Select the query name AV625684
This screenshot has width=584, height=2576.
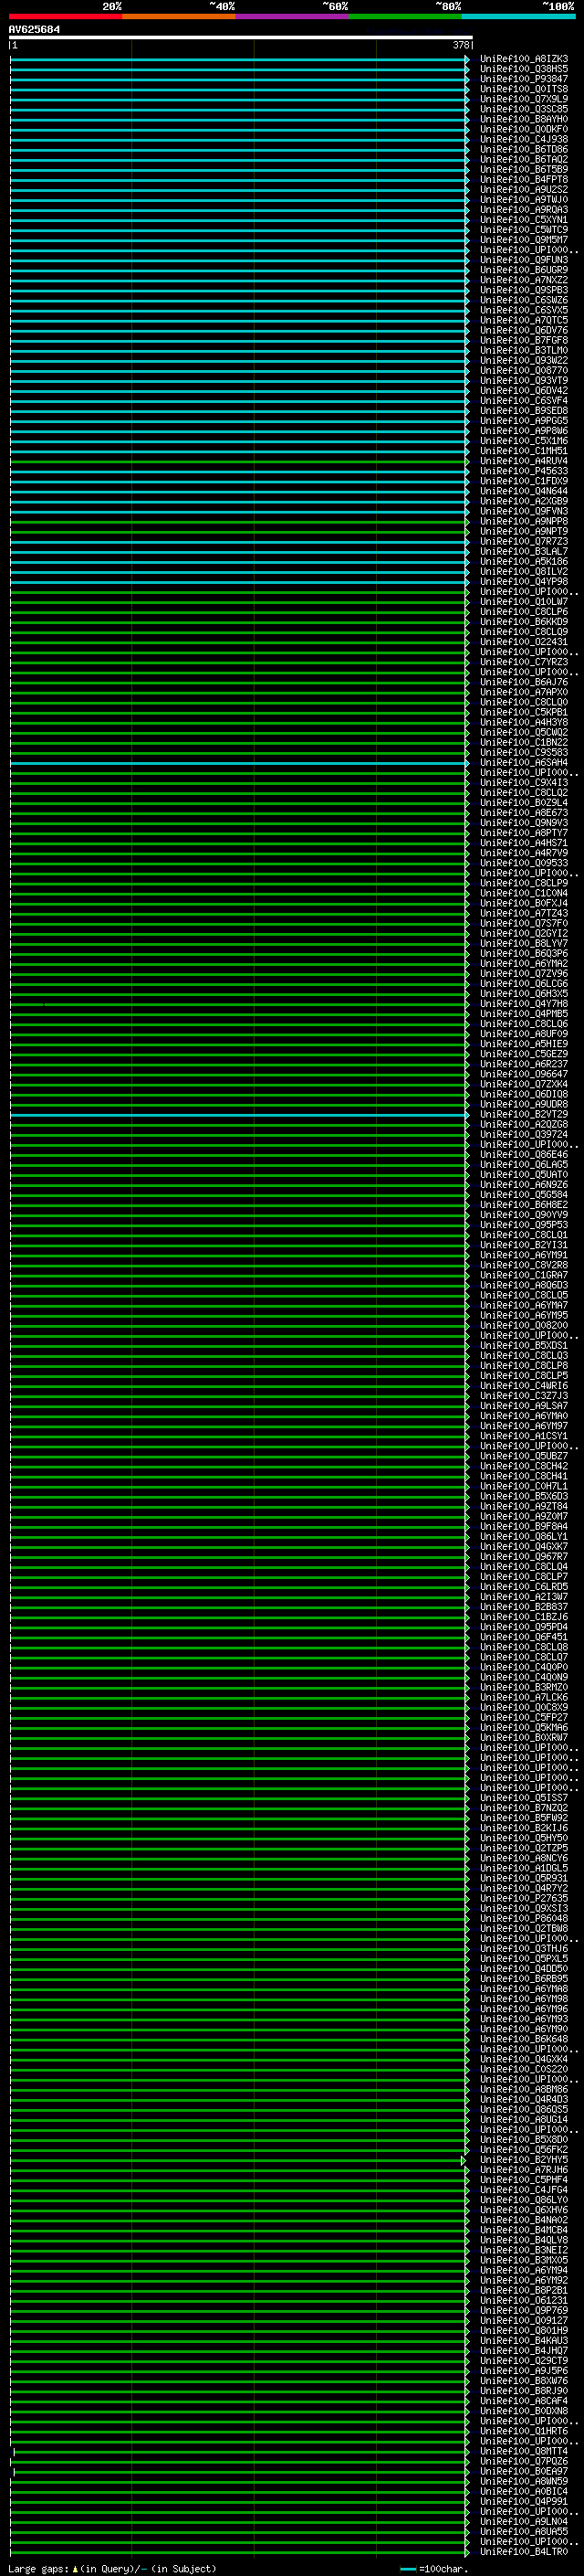coord(34,29)
